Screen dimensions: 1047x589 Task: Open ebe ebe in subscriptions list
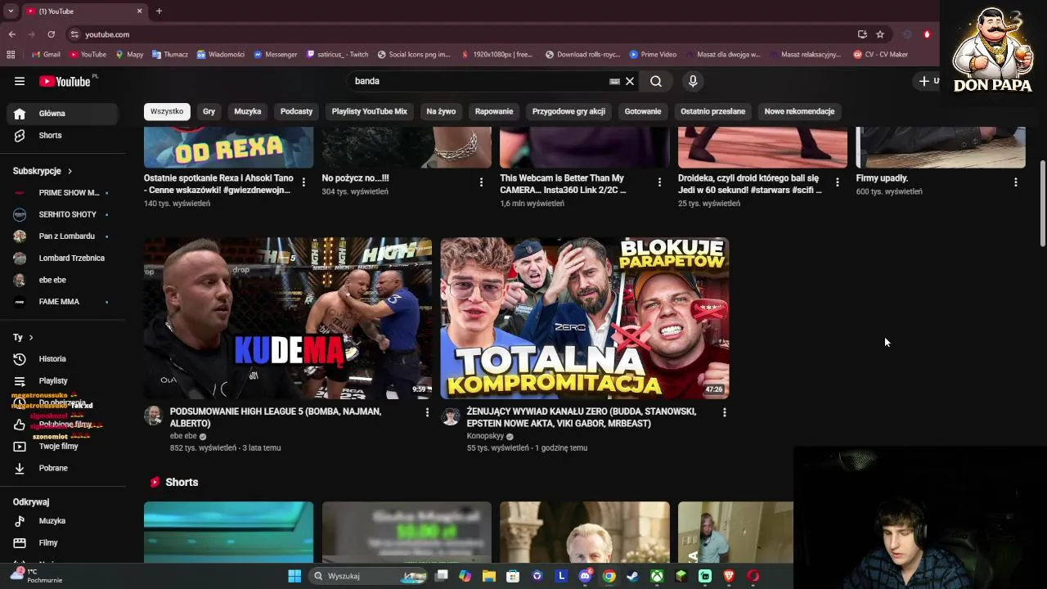(x=61, y=280)
